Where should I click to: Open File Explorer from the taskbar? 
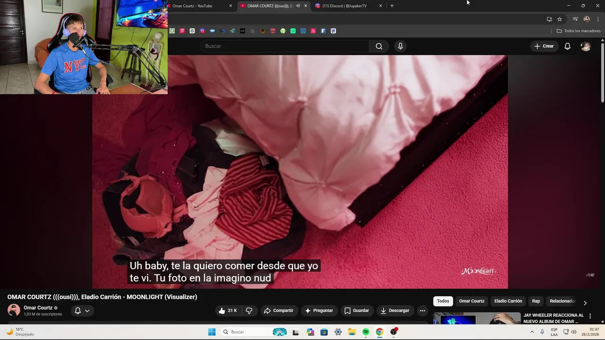point(352,332)
